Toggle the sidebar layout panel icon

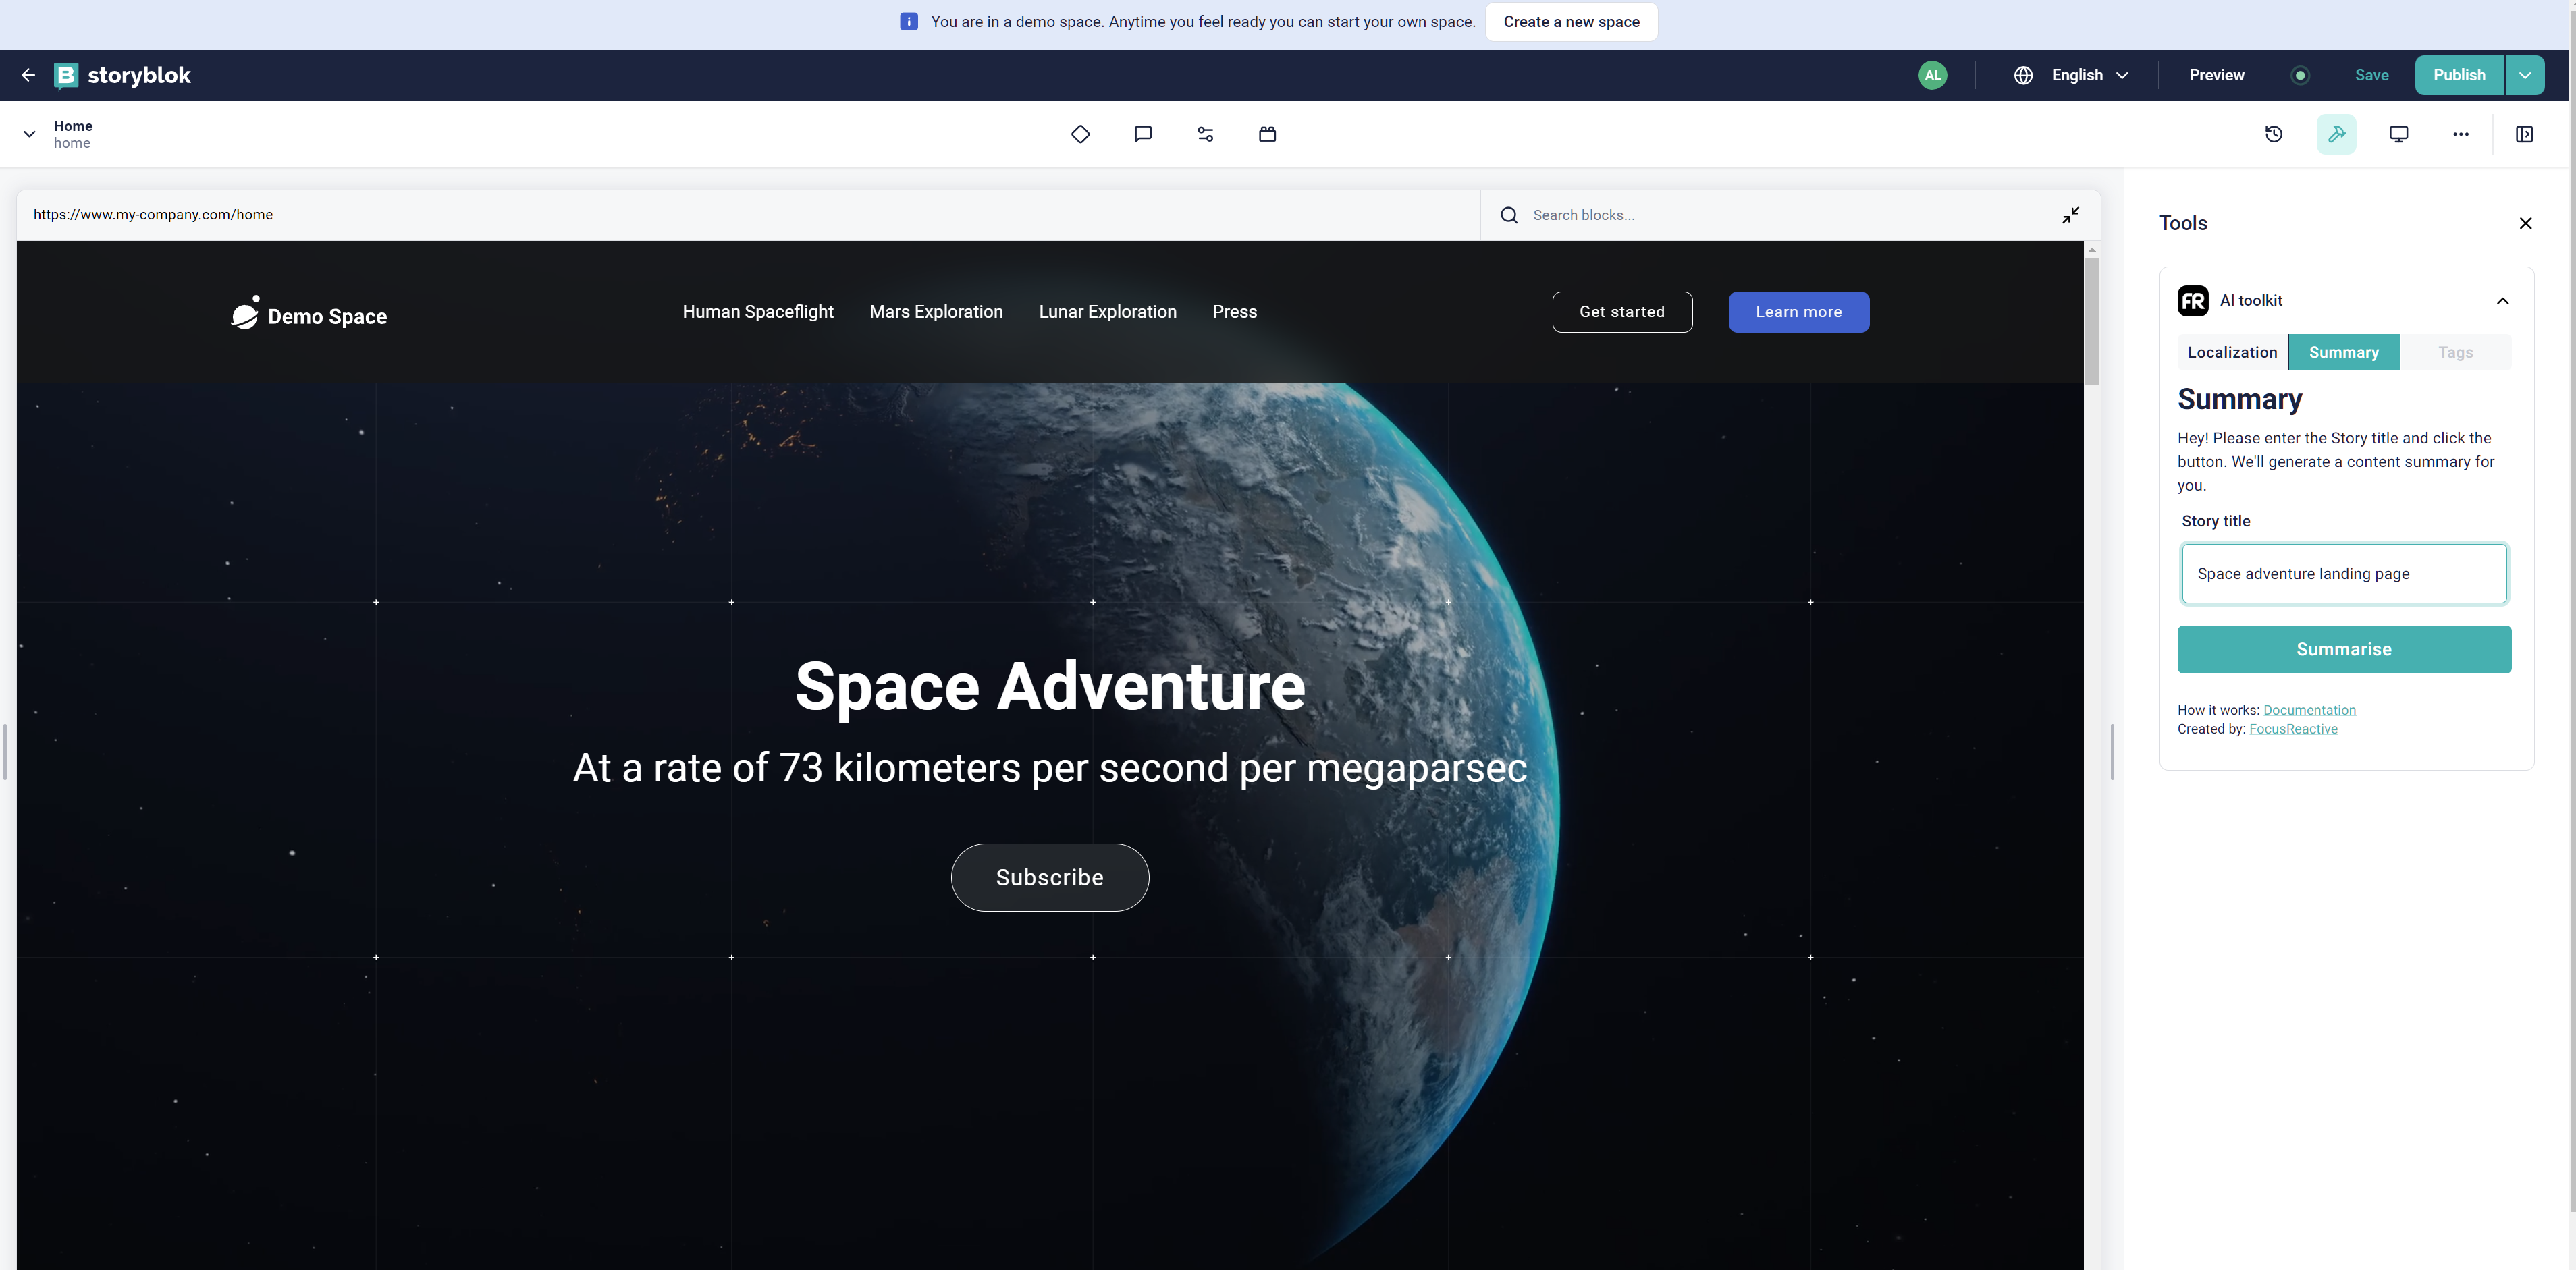click(2524, 134)
